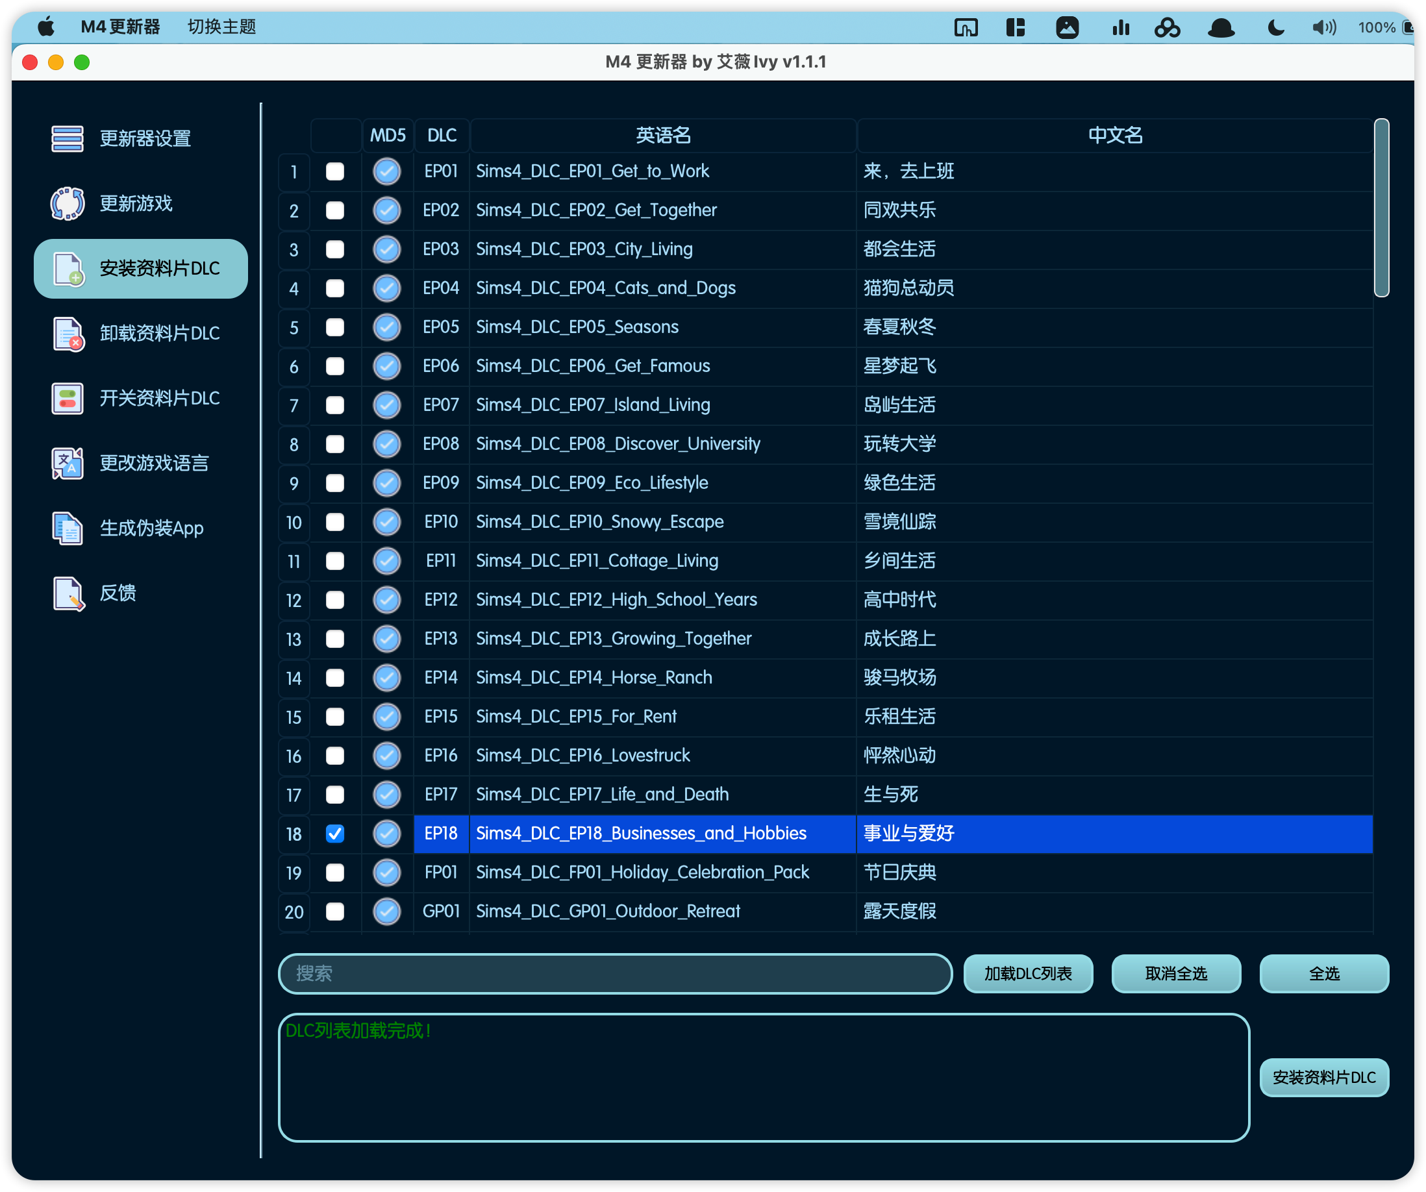Check the EP12 High School Years checkbox
1426x1192 pixels.
335,600
